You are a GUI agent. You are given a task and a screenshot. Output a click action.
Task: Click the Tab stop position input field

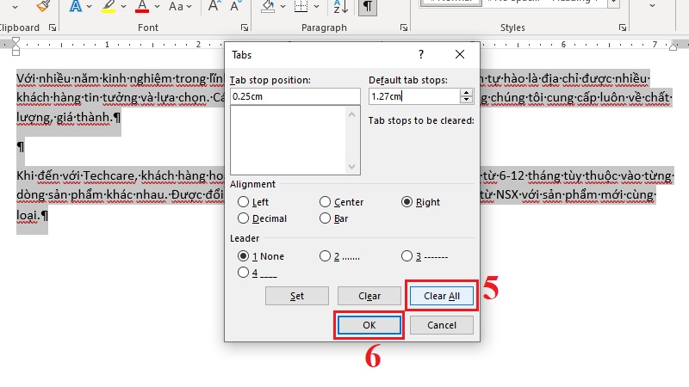[295, 96]
